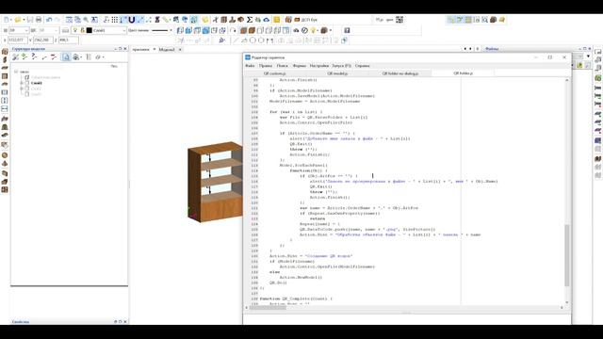Click the first icon in the structure panel toolbar

click(15, 56)
